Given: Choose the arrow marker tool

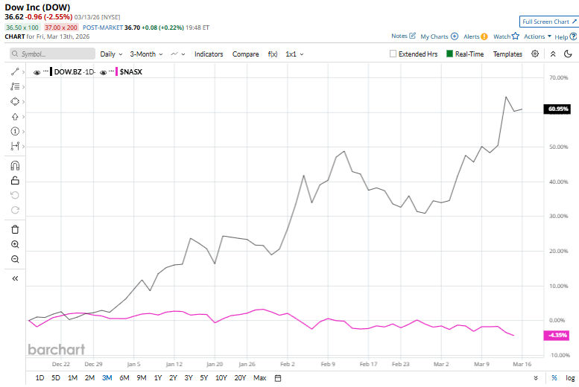Looking at the screenshot, I should [15, 117].
